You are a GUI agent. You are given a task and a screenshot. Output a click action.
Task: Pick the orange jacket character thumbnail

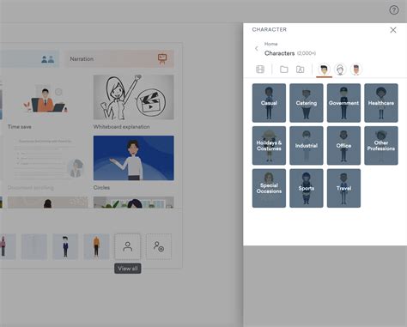coord(96,246)
